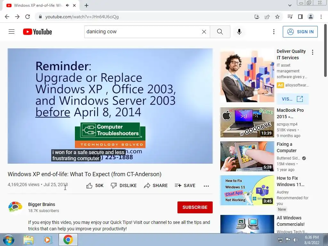Go to YouTube home via logo
The image size is (328, 246).
[37, 32]
